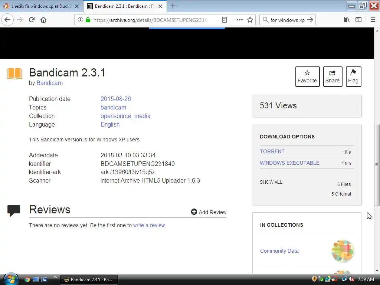The height and width of the screenshot is (285, 380).
Task: Select the Bandicam 2.3.1 browser tab
Action: coord(125,6)
